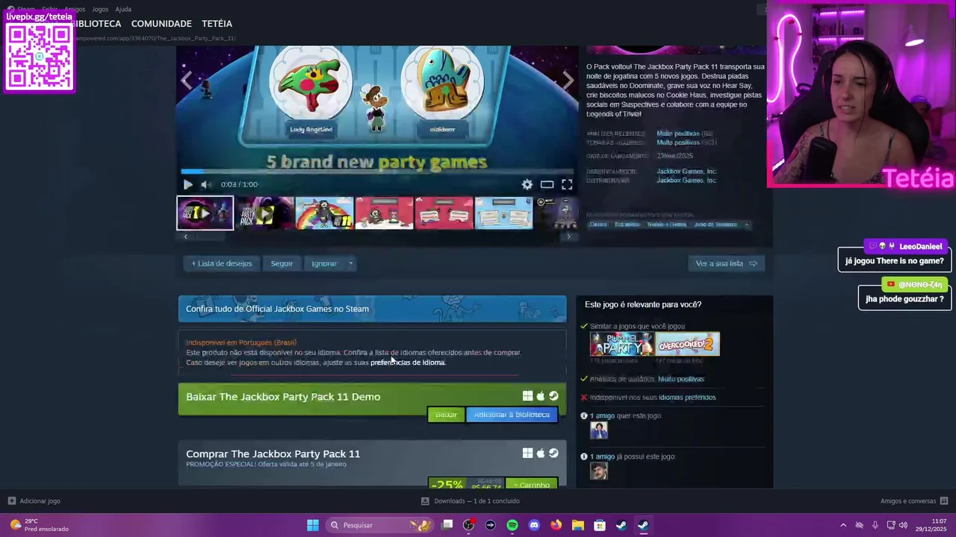Click the SteamOS icon in Comprar row
This screenshot has height=537, width=956.
coord(553,453)
